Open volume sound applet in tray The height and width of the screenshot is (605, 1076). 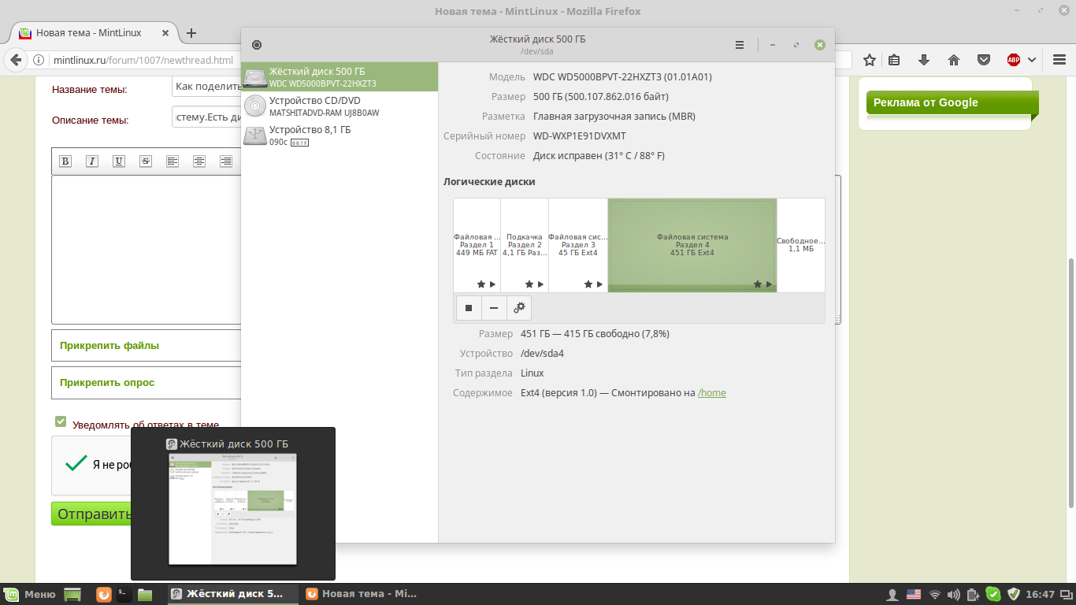pyautogui.click(x=954, y=594)
